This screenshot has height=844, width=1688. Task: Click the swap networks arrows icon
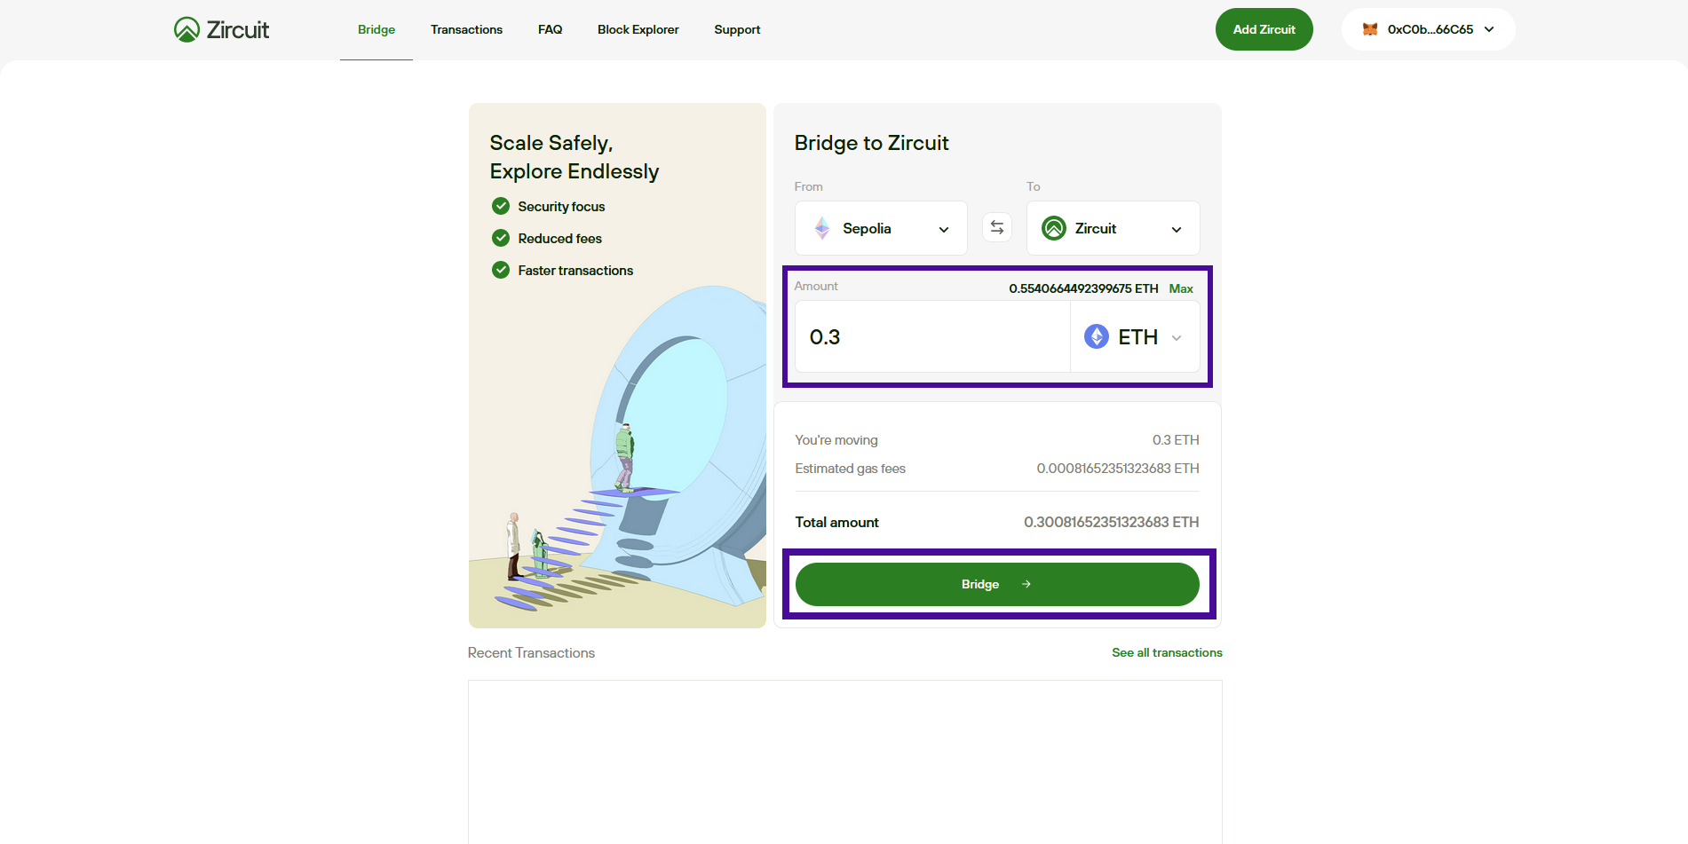pos(997,228)
